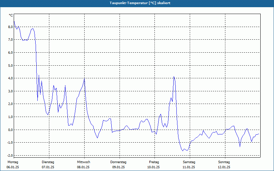274x171 pixels.
Task: Click the Samstag day label
Action: pyautogui.click(x=189, y=162)
